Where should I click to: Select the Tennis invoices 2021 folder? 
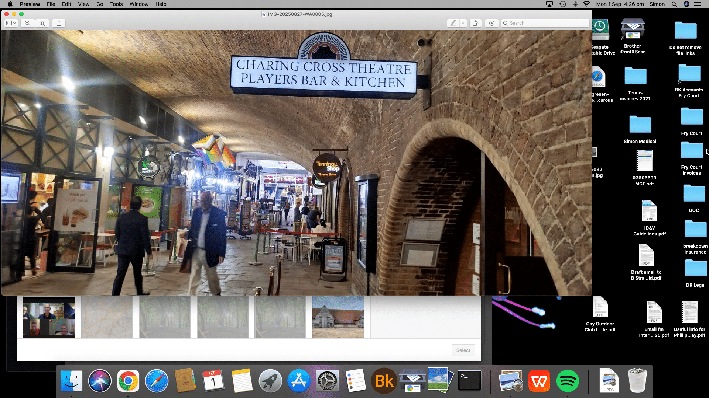[x=635, y=84]
